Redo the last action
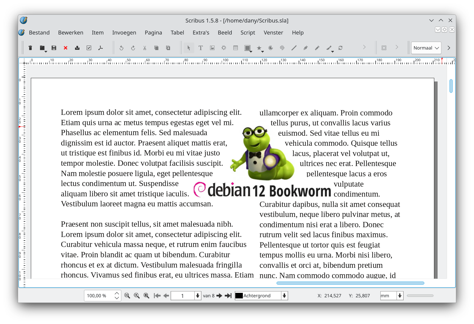Viewport: 474px width, 324px height. pos(133,48)
